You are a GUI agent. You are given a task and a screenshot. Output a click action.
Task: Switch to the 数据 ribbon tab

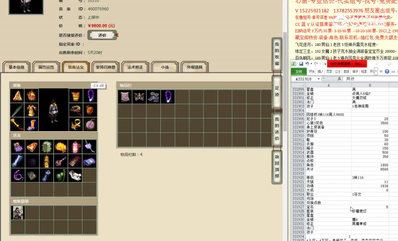click(347, 72)
